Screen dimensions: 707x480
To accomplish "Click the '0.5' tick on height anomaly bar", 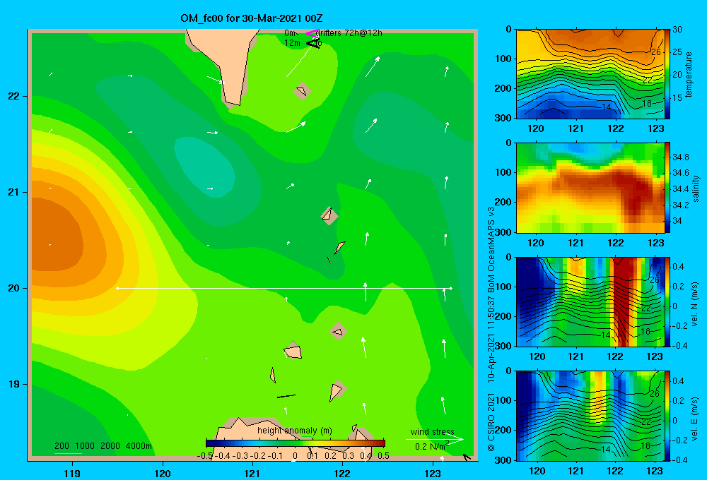I will point(384,456).
